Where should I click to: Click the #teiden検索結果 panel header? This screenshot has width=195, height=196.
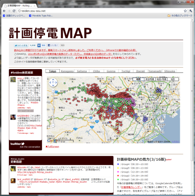(x=22, y=73)
